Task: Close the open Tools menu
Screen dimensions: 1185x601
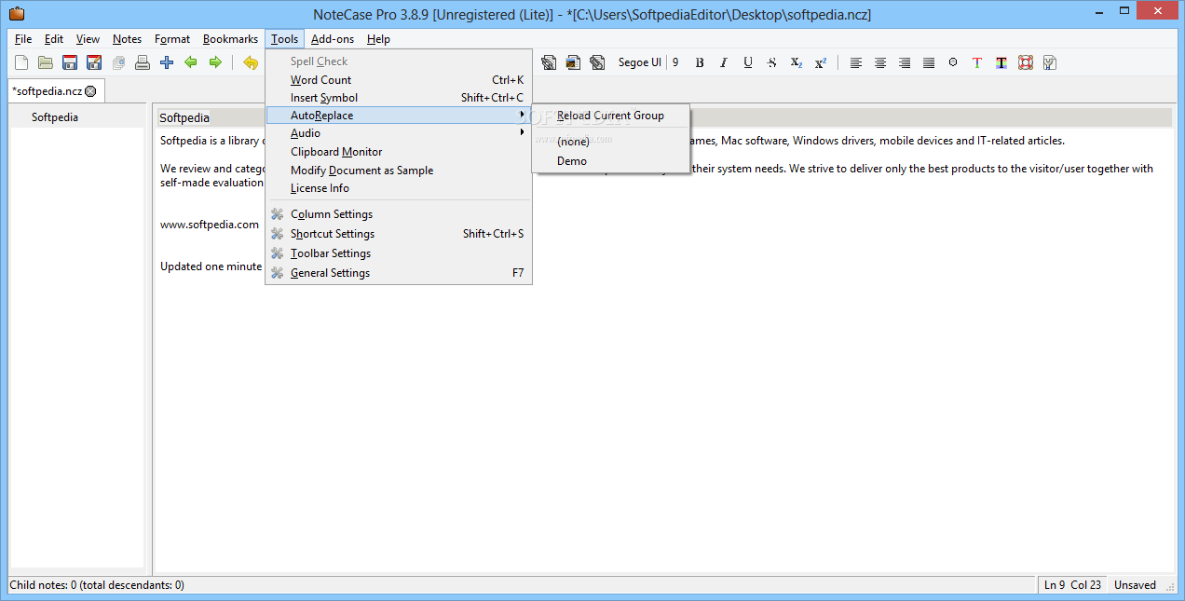Action: [285, 39]
